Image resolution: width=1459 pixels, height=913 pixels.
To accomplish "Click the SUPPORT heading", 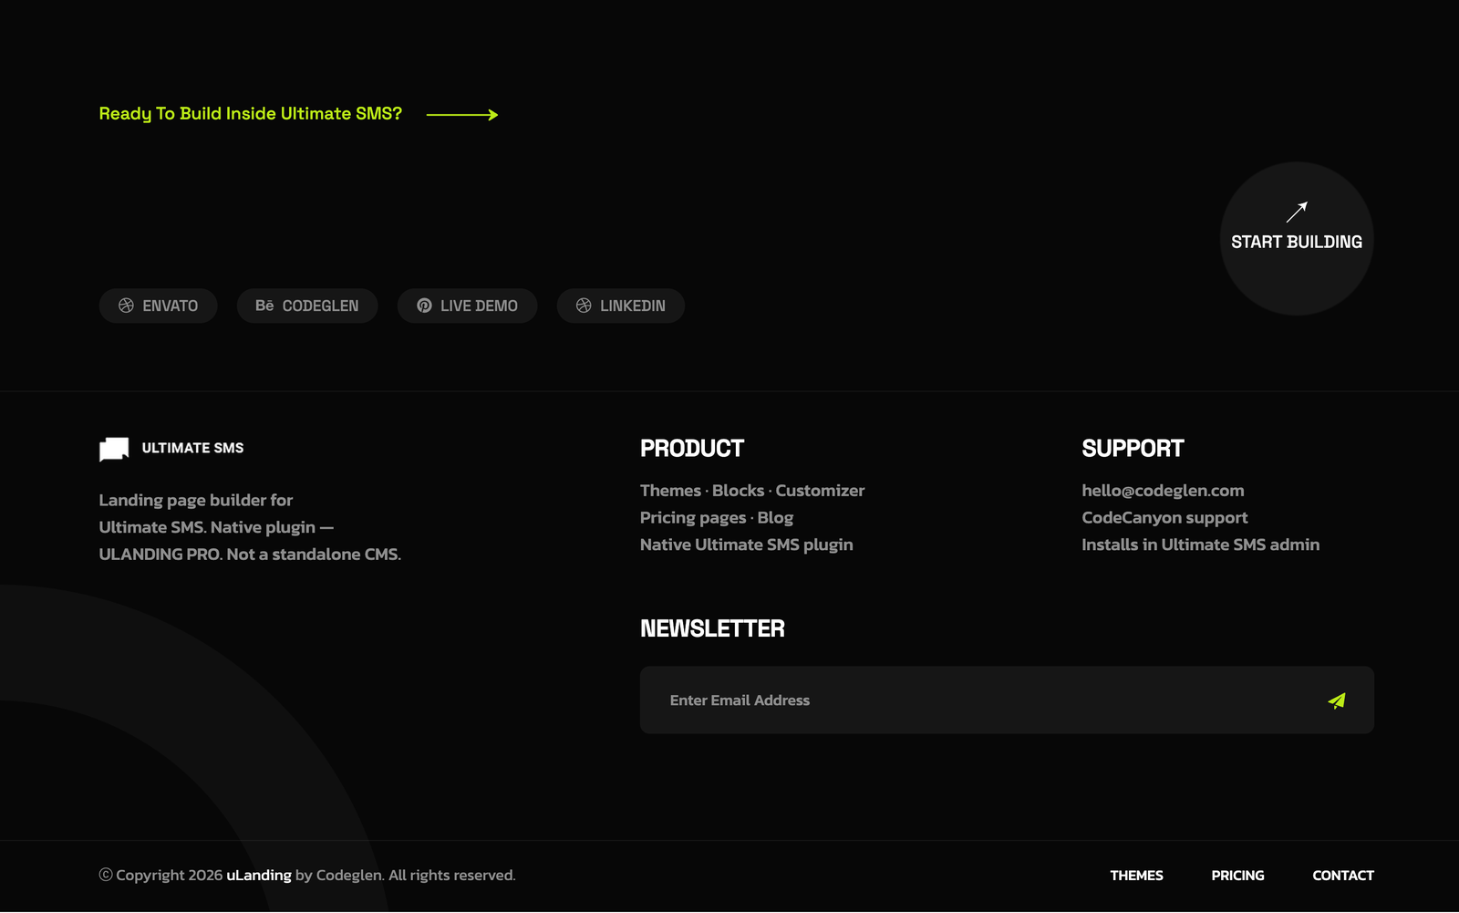I will [x=1133, y=449].
